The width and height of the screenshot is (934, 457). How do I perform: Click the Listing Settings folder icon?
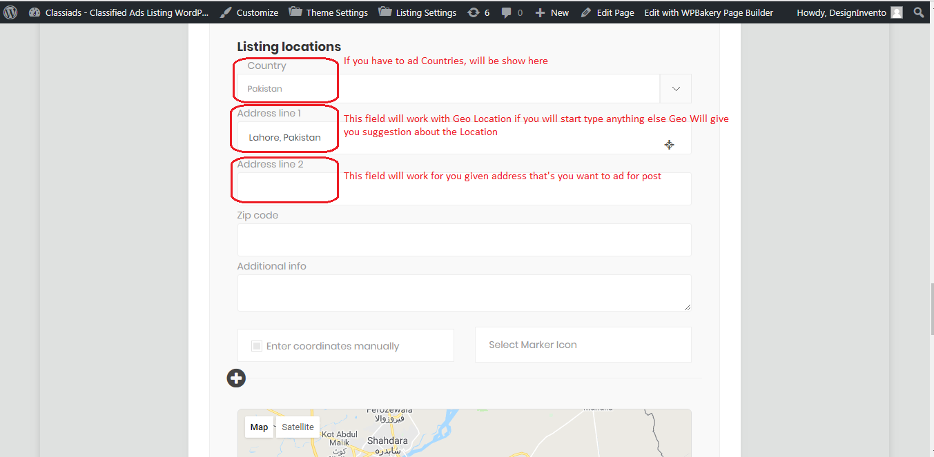(385, 12)
